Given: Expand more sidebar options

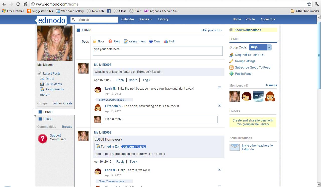Looking at the screenshot, I should (44, 95).
